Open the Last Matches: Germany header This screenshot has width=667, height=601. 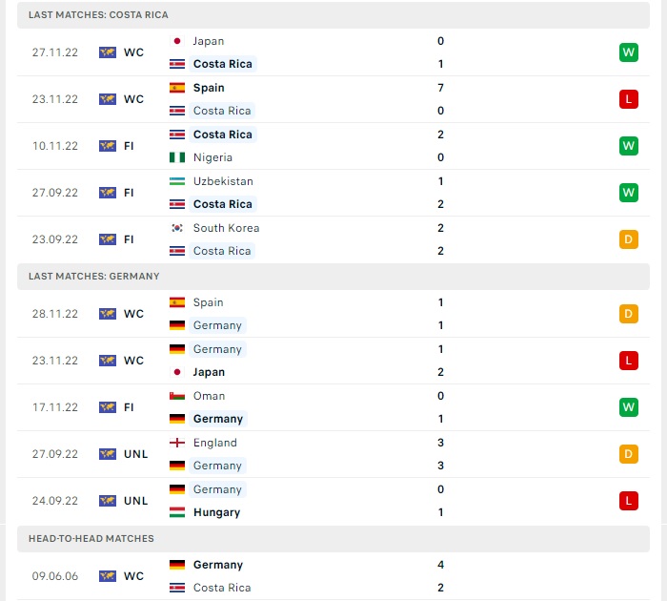[333, 277]
